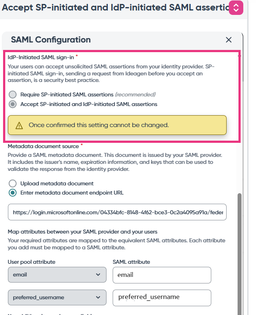256x315 pixels.
Task: Click the 'Accept SP-initiated' page title
Action: point(116,7)
